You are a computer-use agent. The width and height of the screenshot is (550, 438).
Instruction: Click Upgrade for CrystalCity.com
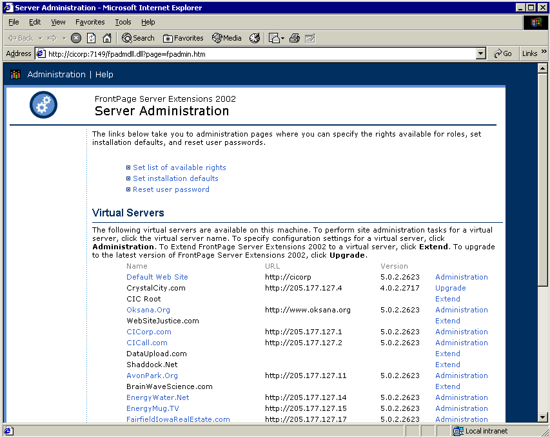click(x=451, y=288)
